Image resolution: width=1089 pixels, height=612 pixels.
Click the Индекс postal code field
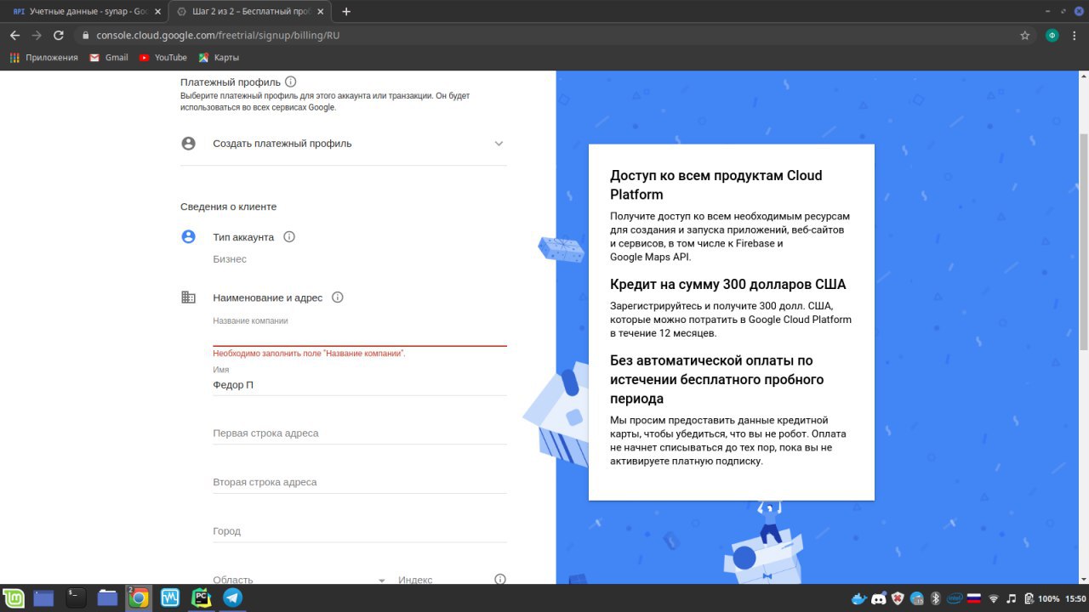point(442,579)
